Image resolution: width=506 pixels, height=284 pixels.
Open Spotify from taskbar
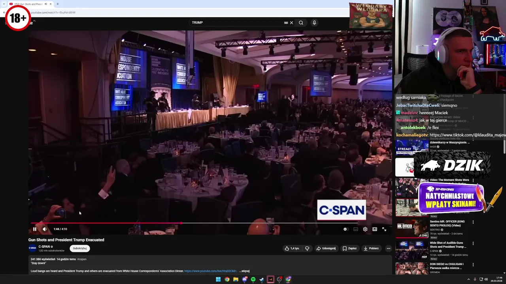click(253, 279)
